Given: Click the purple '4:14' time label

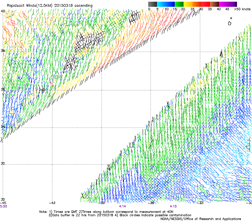Looking at the screenshot, I should pyautogui.click(x=123, y=206).
